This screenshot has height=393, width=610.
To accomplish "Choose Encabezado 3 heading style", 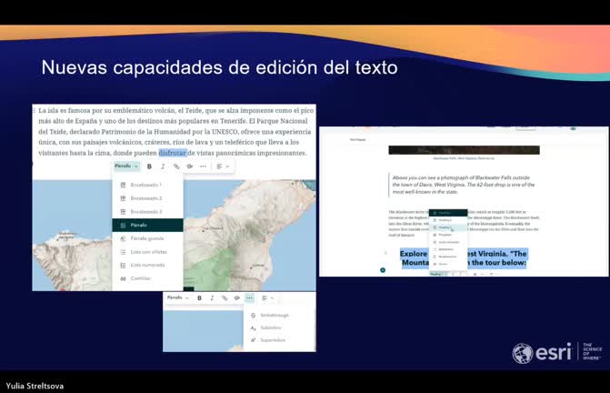I will [x=145, y=211].
